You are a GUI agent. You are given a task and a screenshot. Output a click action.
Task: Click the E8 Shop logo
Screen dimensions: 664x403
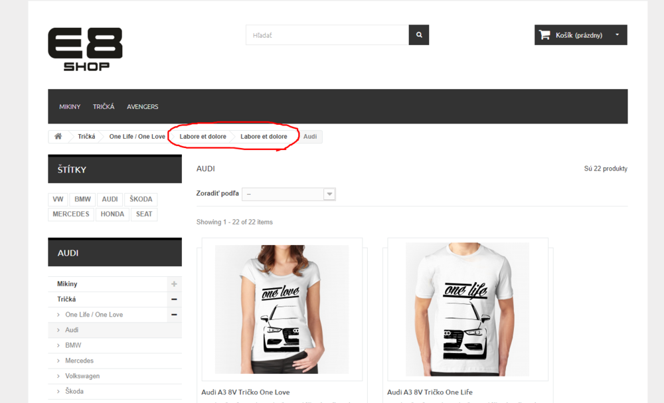point(85,49)
